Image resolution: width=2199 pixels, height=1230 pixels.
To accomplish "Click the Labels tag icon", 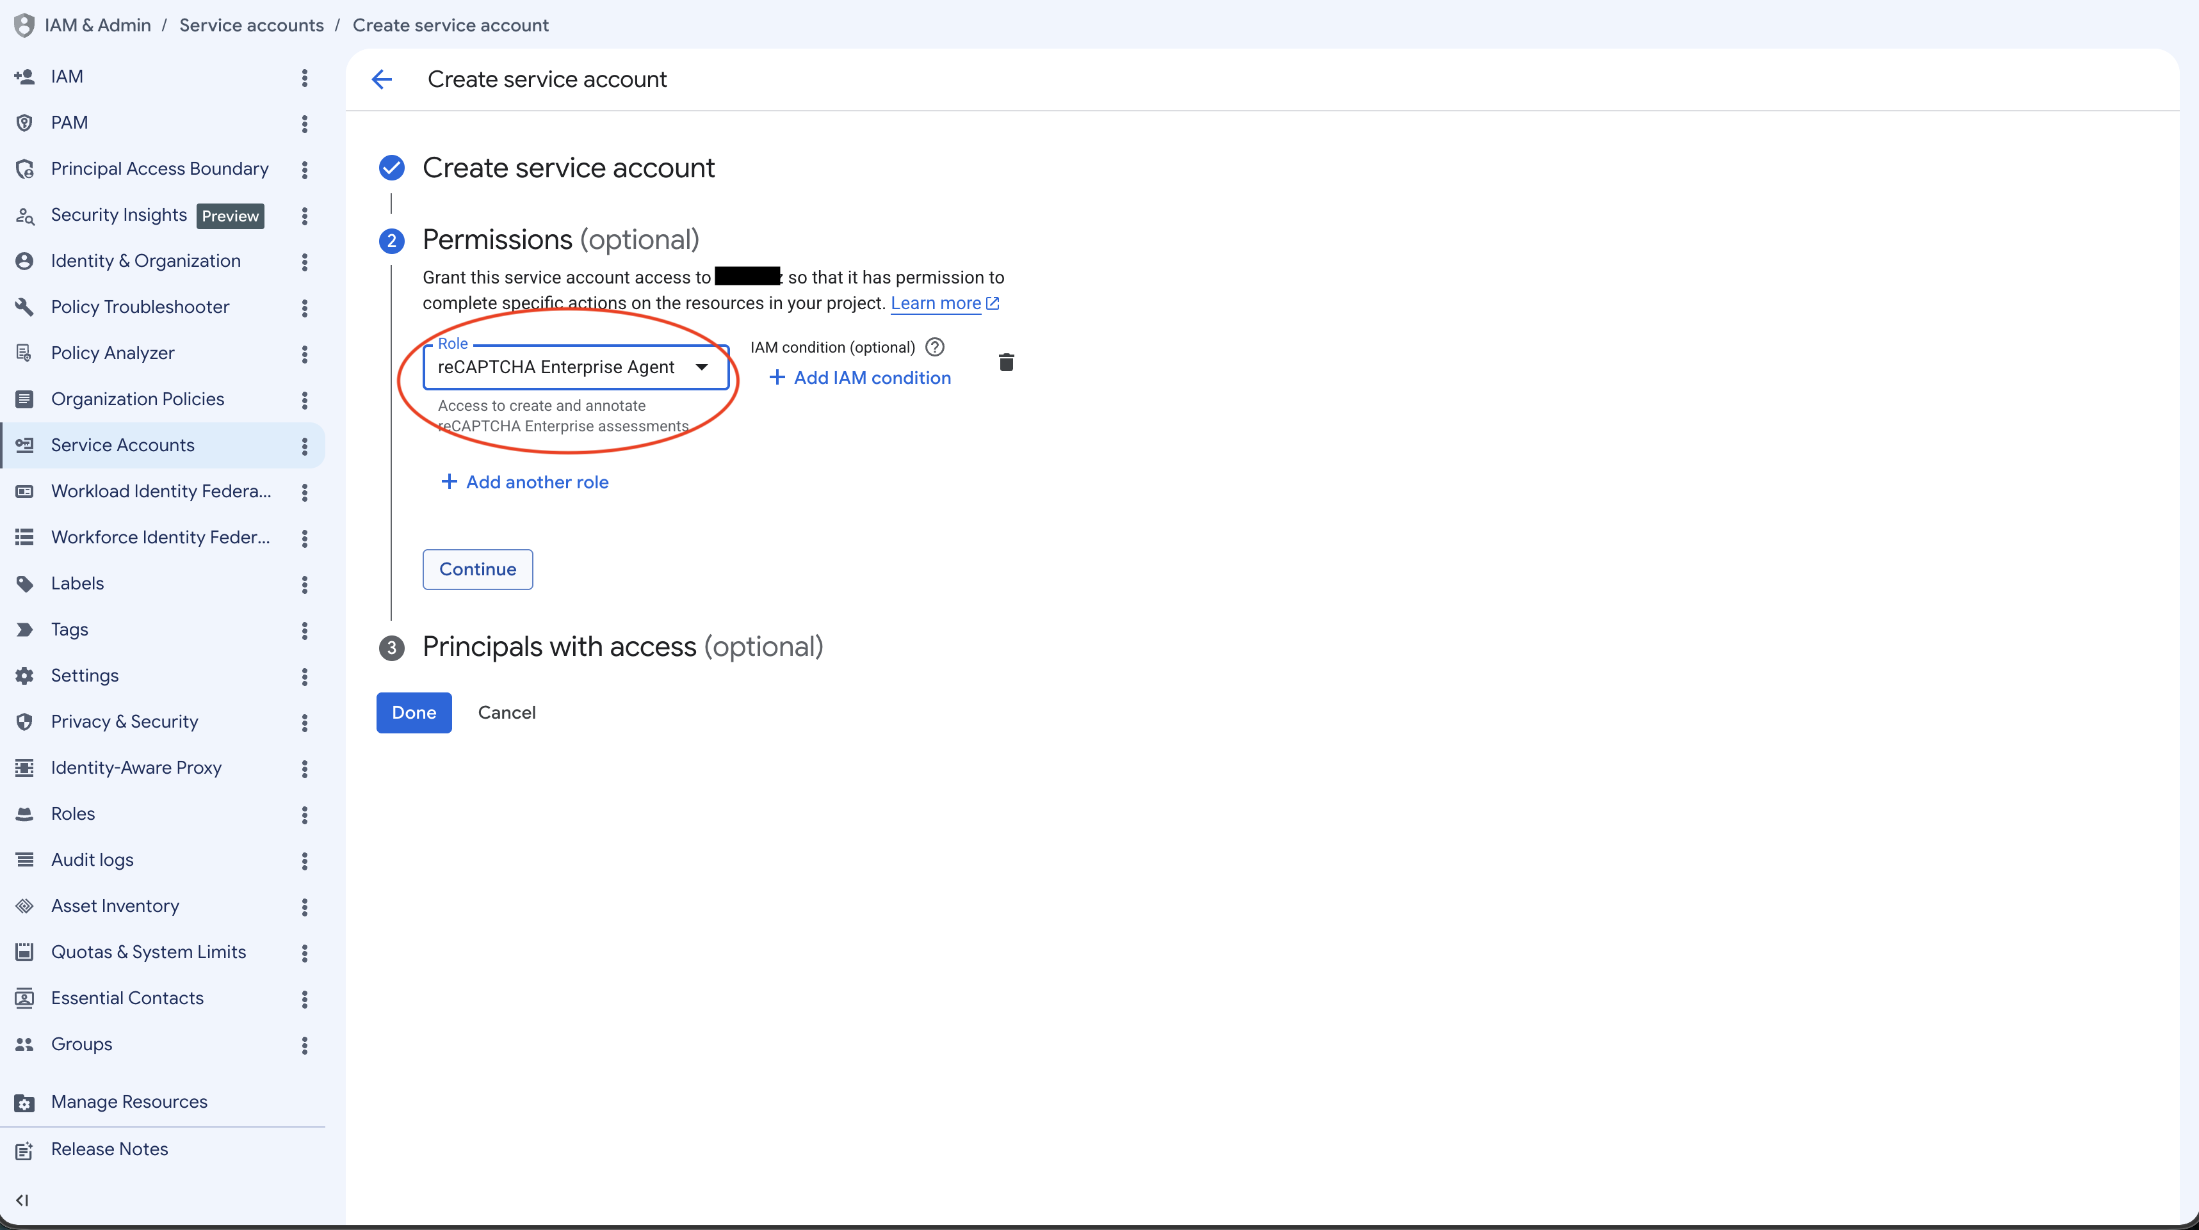I will [x=25, y=584].
